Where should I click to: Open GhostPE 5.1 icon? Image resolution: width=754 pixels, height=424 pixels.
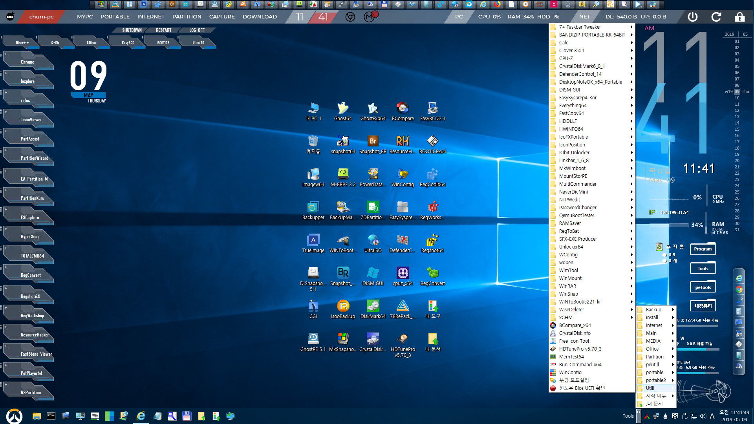point(312,339)
